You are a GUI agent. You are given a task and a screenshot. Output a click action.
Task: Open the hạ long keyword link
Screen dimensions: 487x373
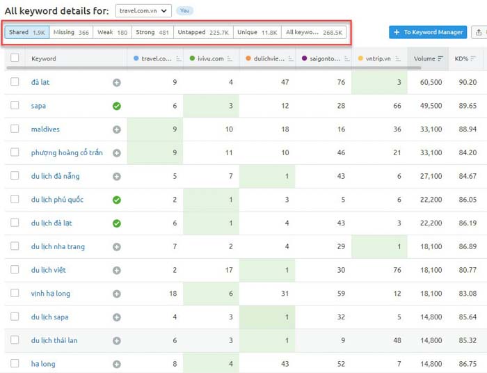[x=43, y=364]
